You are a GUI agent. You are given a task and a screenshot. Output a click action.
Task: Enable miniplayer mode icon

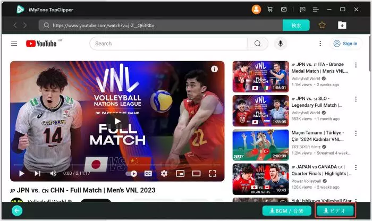click(180, 174)
